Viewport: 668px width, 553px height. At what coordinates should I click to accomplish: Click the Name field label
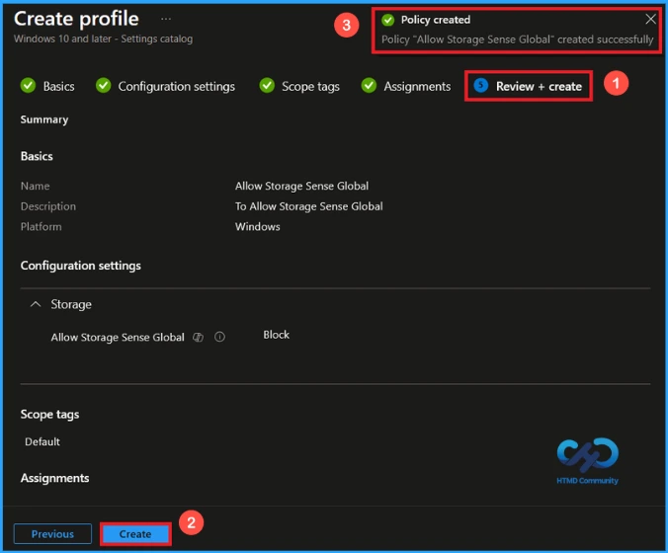35,186
